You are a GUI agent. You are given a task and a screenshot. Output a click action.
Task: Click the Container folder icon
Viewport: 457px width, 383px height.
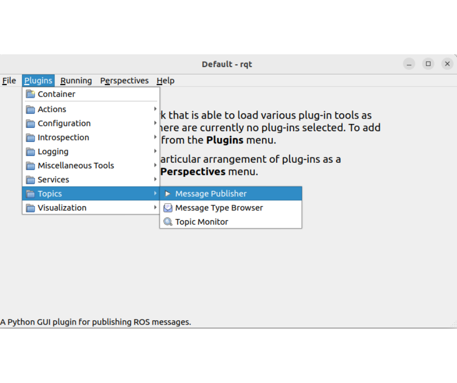click(31, 94)
